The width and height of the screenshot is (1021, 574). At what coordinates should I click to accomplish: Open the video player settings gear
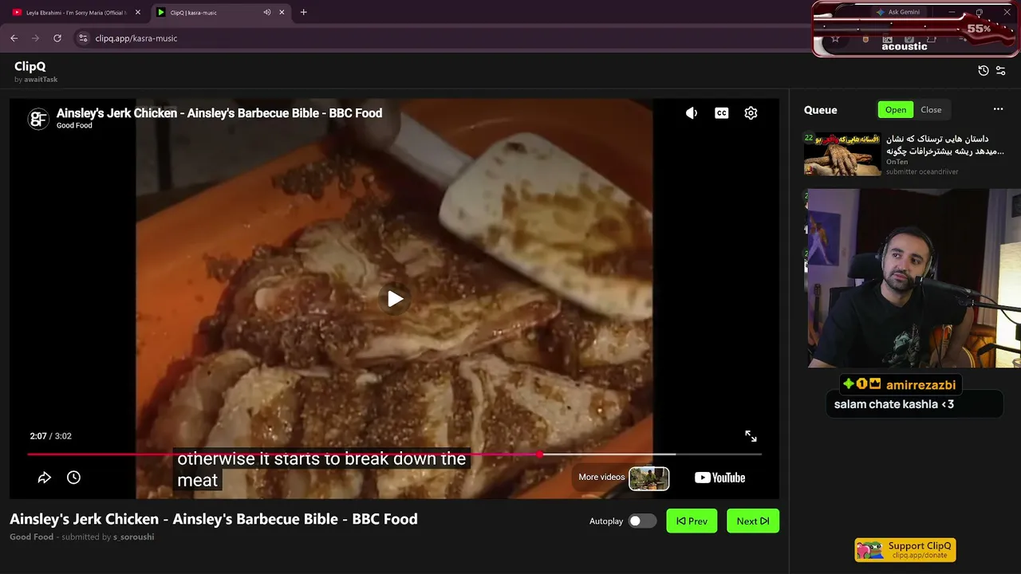tap(751, 113)
